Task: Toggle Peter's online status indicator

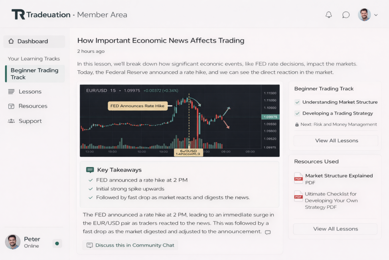Action: (x=57, y=243)
